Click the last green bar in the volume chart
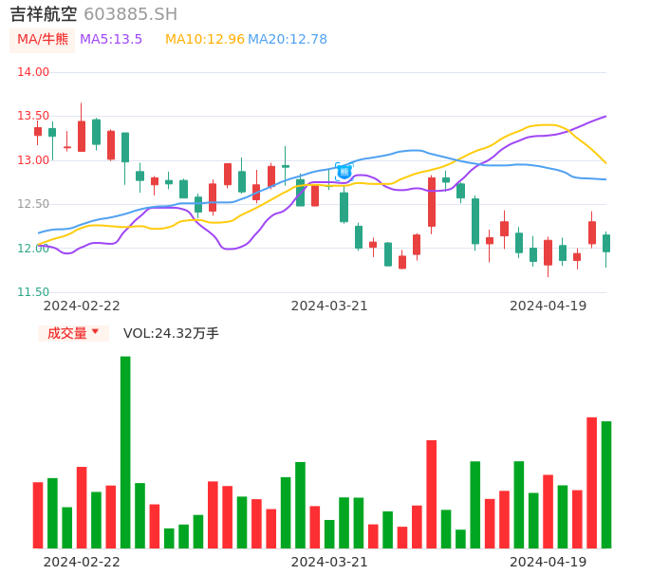This screenshot has height=575, width=651. point(606,484)
